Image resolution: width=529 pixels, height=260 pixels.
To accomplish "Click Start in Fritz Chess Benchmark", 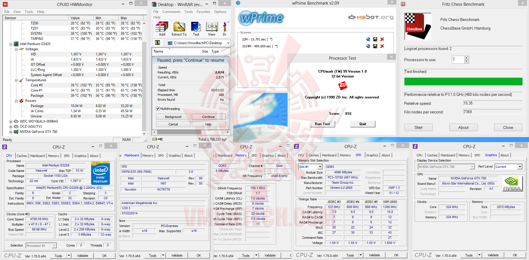I will [x=419, y=127].
